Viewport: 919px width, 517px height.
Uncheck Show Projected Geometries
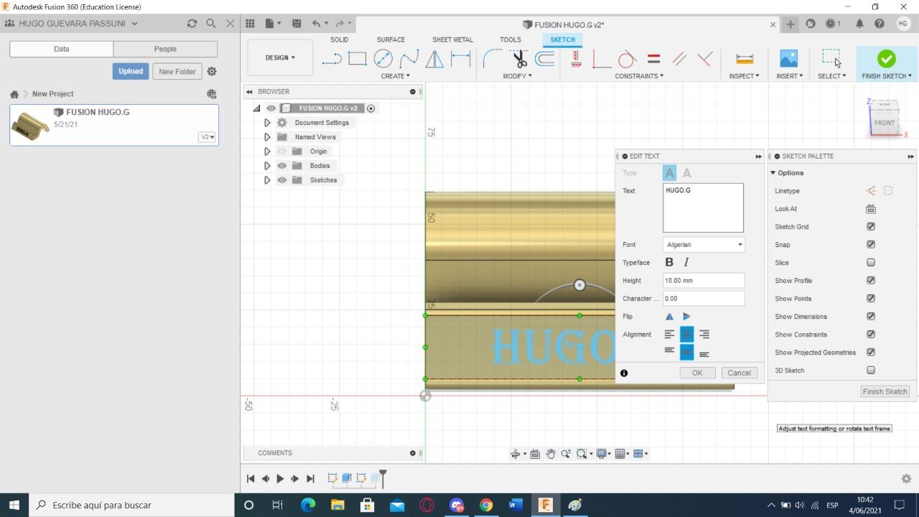click(x=871, y=353)
